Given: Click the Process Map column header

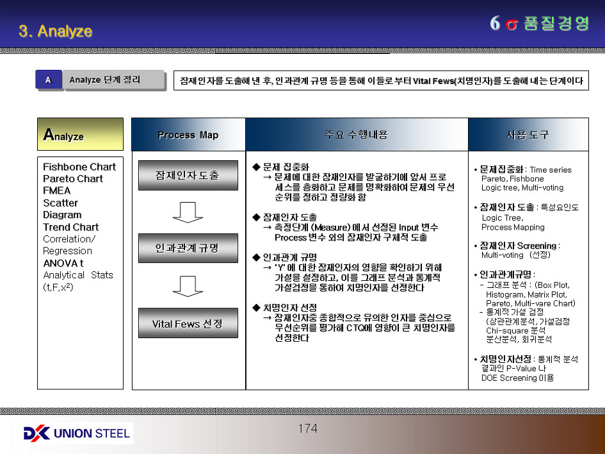Looking at the screenshot, I should coord(188,135).
